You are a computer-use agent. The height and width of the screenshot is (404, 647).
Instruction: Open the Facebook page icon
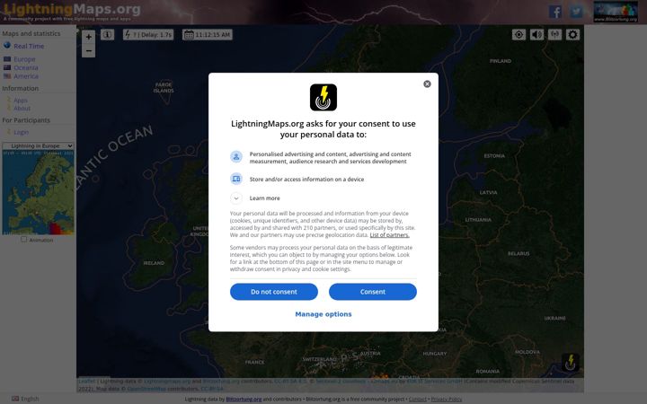click(x=555, y=12)
